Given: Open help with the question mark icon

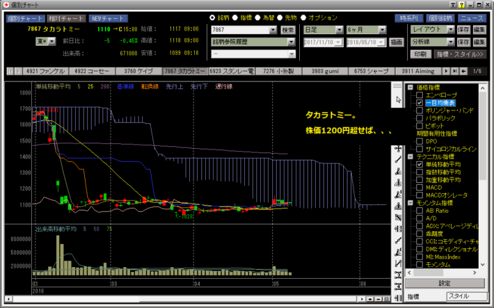Looking at the screenshot, I should point(461,5).
